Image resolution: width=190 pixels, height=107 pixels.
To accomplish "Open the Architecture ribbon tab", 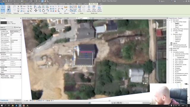I will 9,4.
